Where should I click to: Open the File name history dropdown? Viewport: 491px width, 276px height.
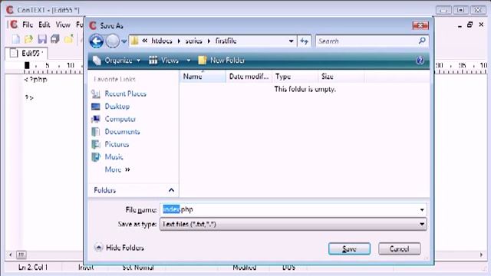coord(422,209)
